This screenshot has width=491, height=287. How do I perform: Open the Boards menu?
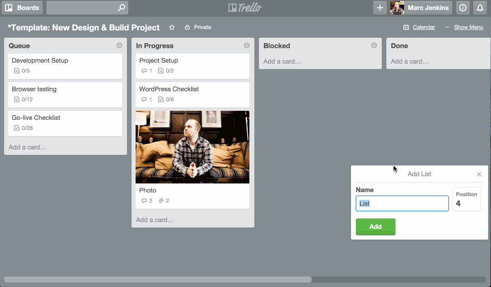22,8
